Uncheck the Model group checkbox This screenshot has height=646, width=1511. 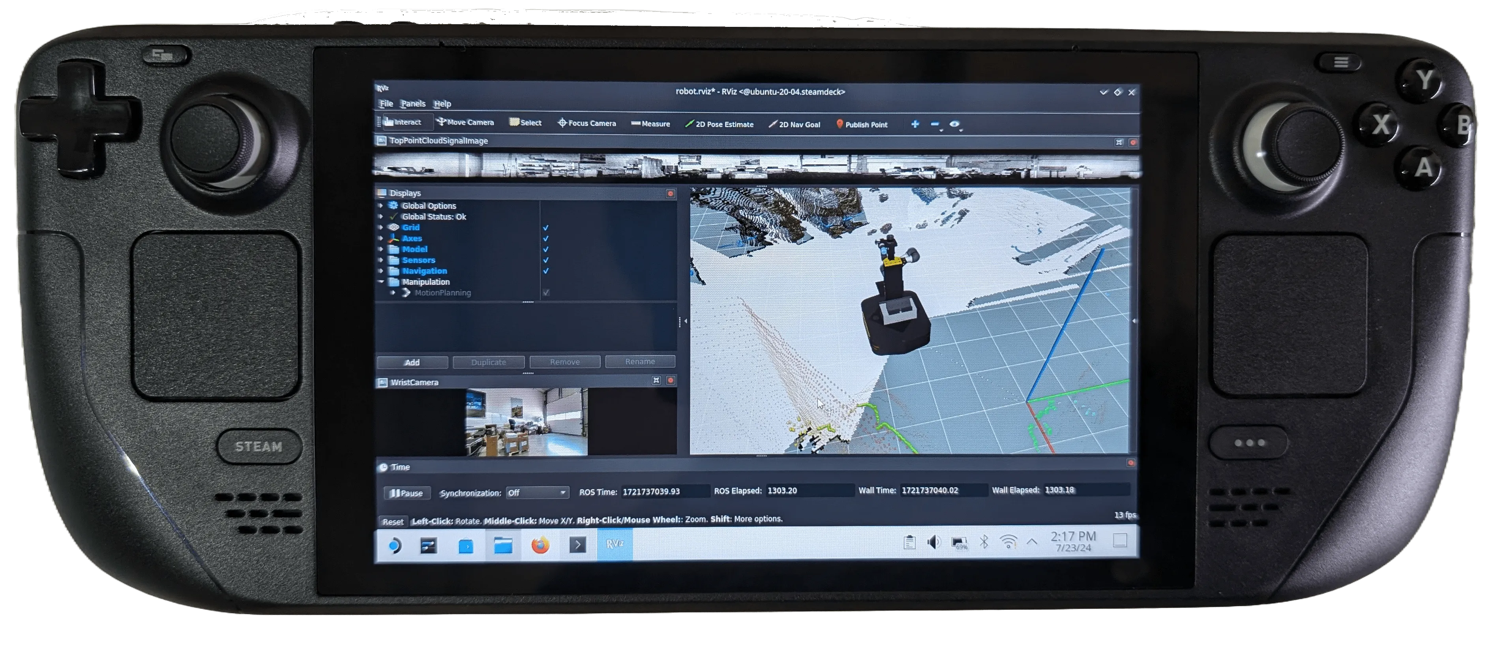click(546, 250)
